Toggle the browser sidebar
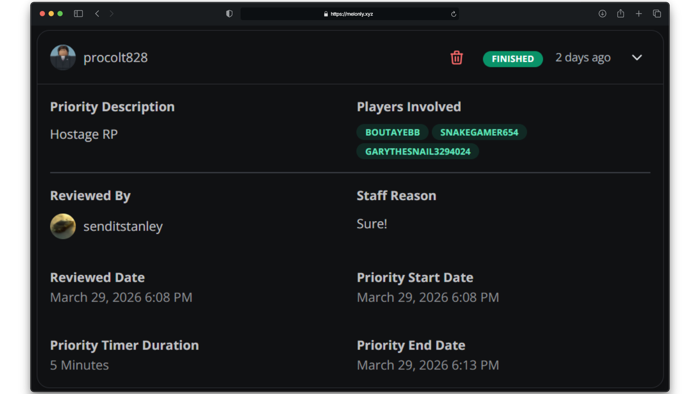The height and width of the screenshot is (394, 700). pos(78,14)
